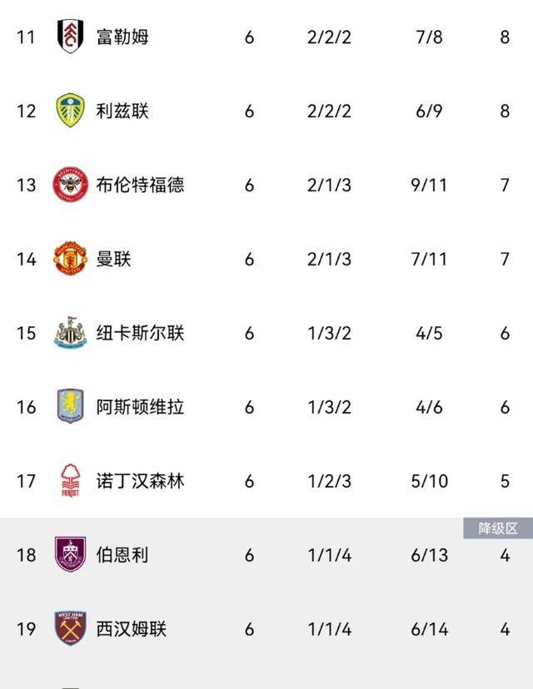Image resolution: width=533 pixels, height=689 pixels.
Task: Click the 降级区 relegation zone label
Action: [x=498, y=528]
